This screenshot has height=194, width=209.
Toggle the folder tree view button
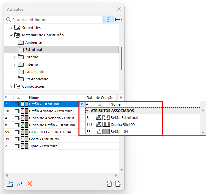[109, 19]
